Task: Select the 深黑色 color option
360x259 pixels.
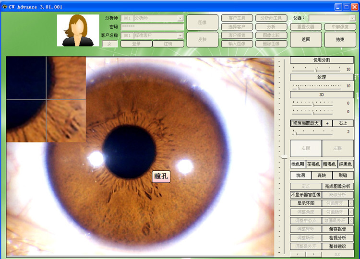Action: click(346, 164)
